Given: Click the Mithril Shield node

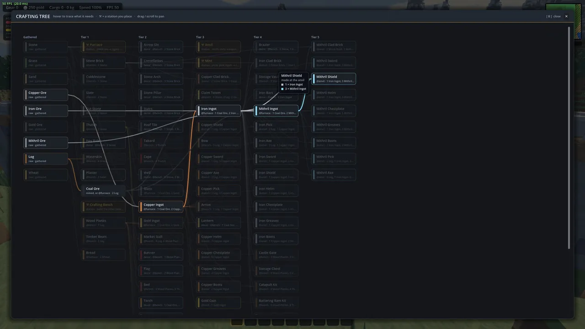Looking at the screenshot, I should tap(334, 79).
